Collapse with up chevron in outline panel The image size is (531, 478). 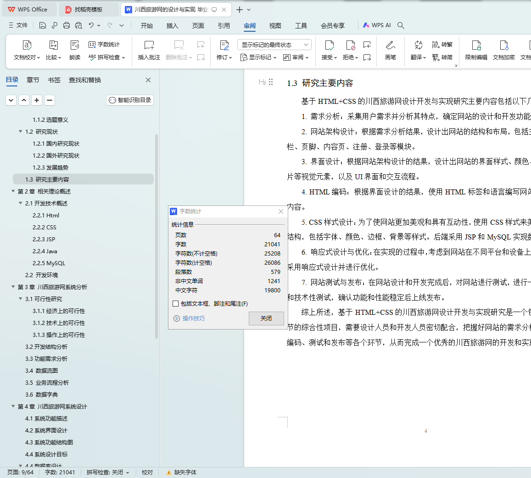(24, 100)
